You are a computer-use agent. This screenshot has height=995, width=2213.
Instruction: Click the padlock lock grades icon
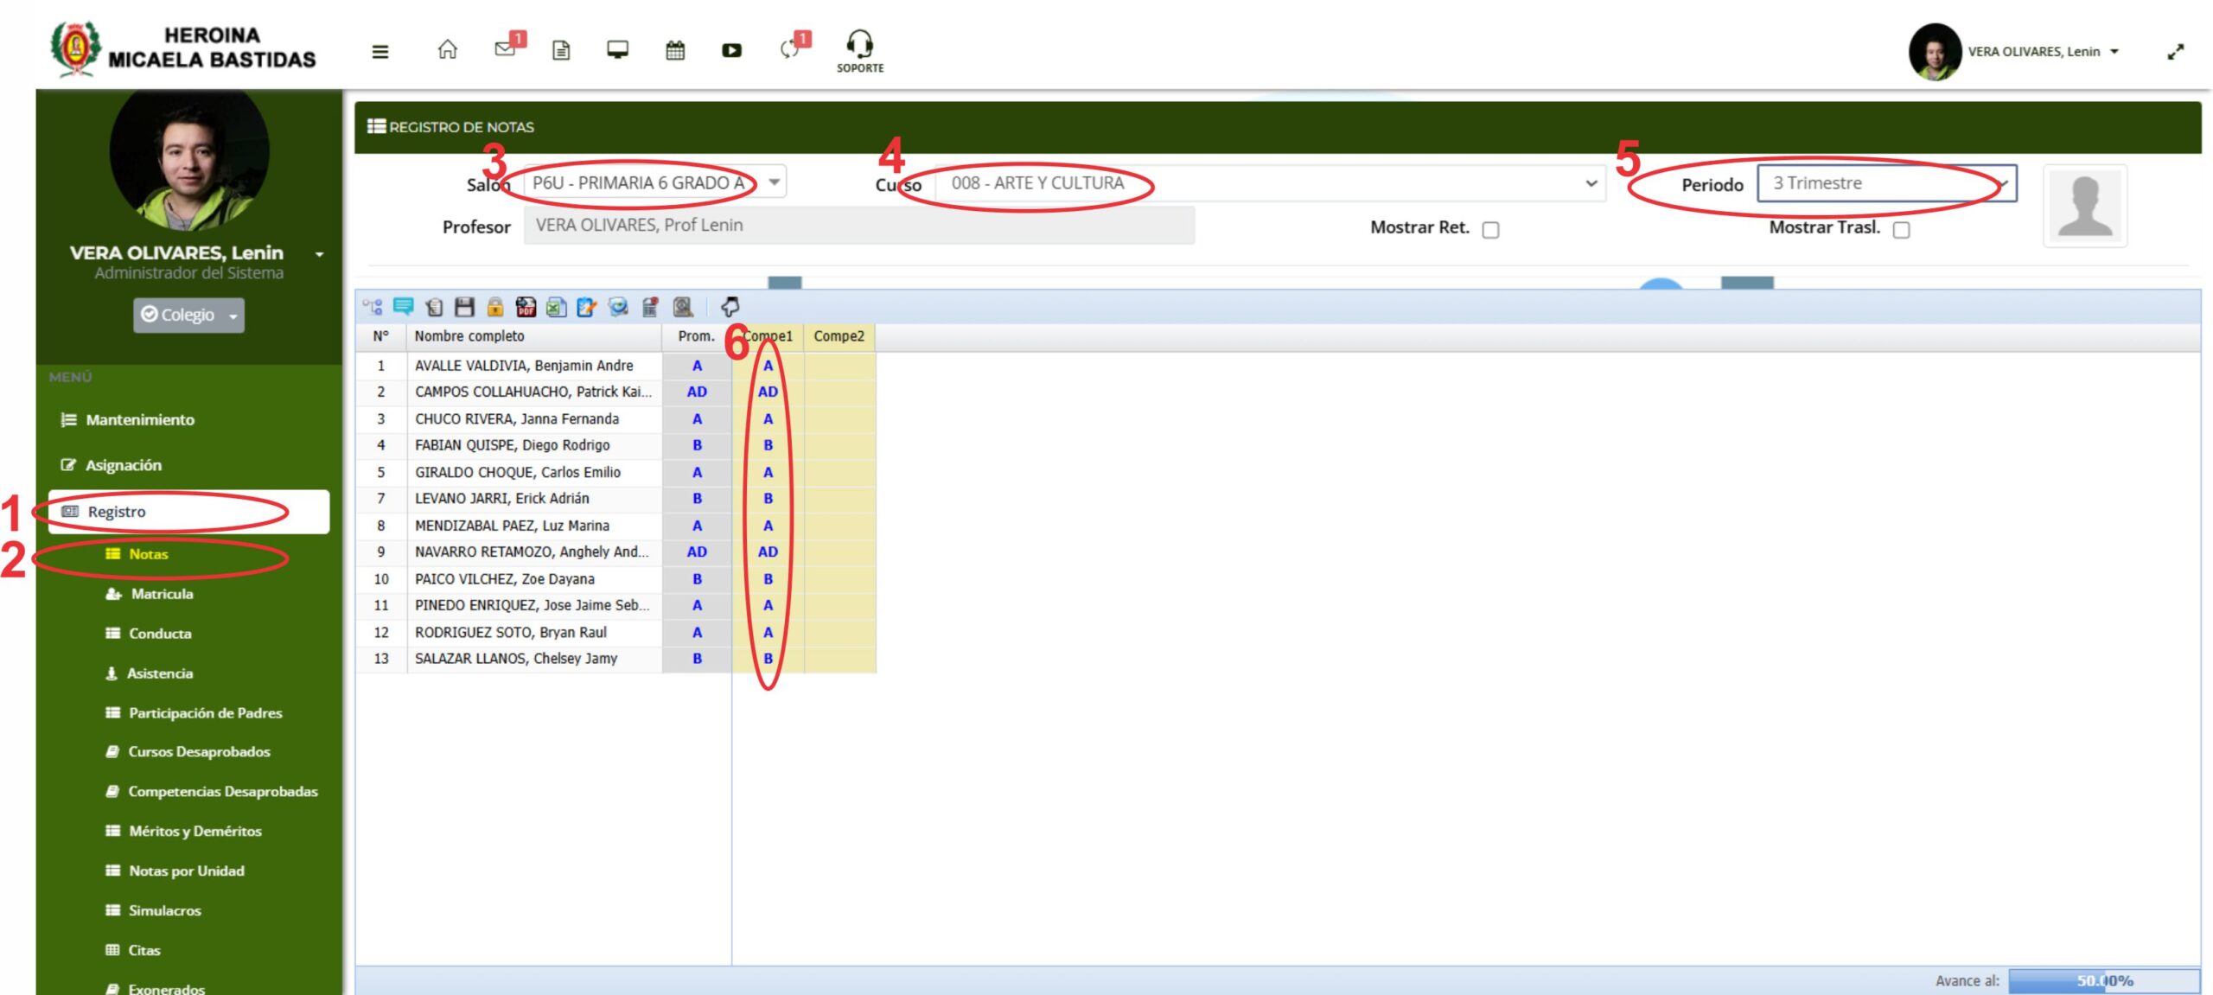pyautogui.click(x=494, y=307)
